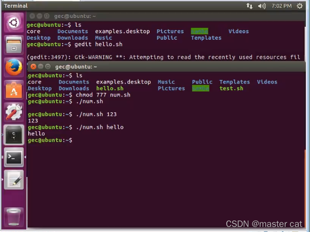Click gedit hello.sh command in background terminal
The height and width of the screenshot is (232, 310).
tap(98, 44)
